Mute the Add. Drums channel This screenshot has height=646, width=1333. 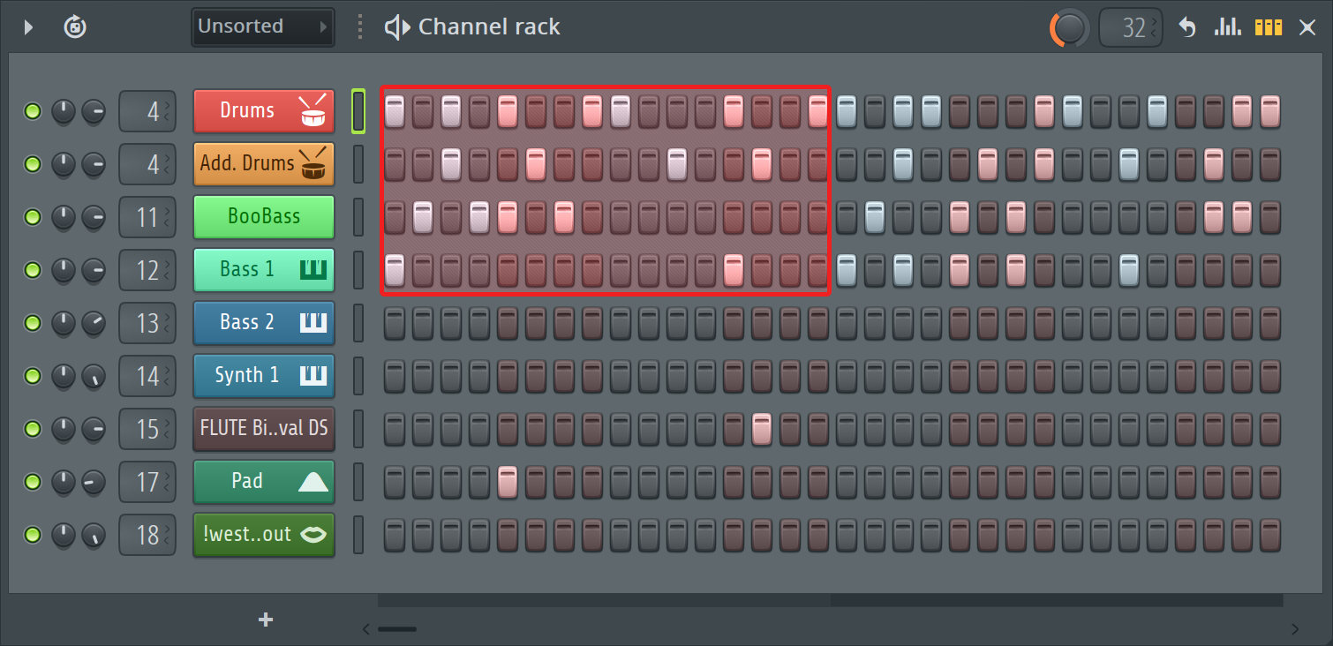(x=33, y=164)
